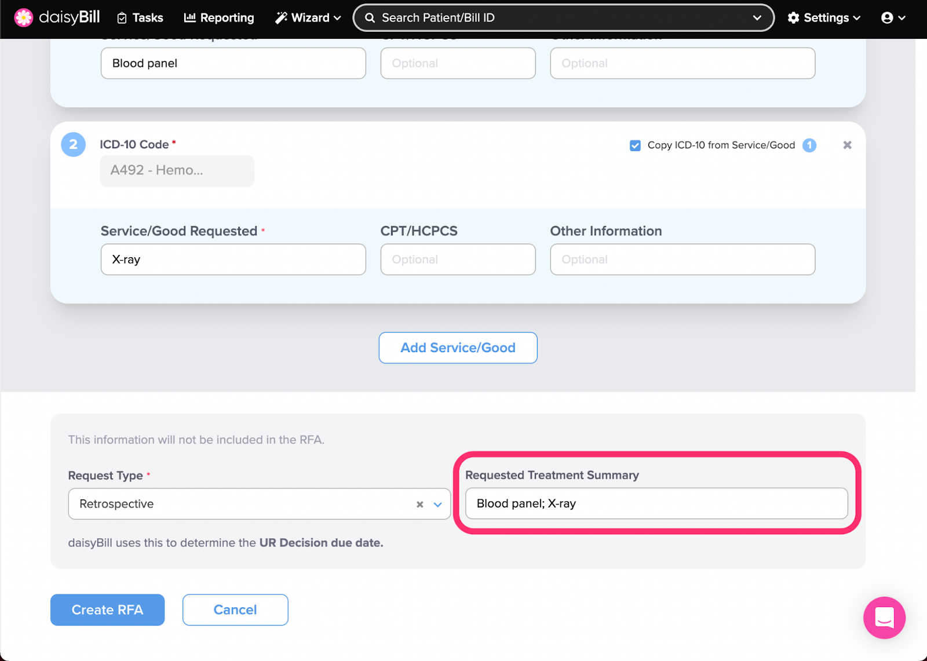This screenshot has height=661, width=927.
Task: Click the Wizard wand icon
Action: tap(281, 18)
